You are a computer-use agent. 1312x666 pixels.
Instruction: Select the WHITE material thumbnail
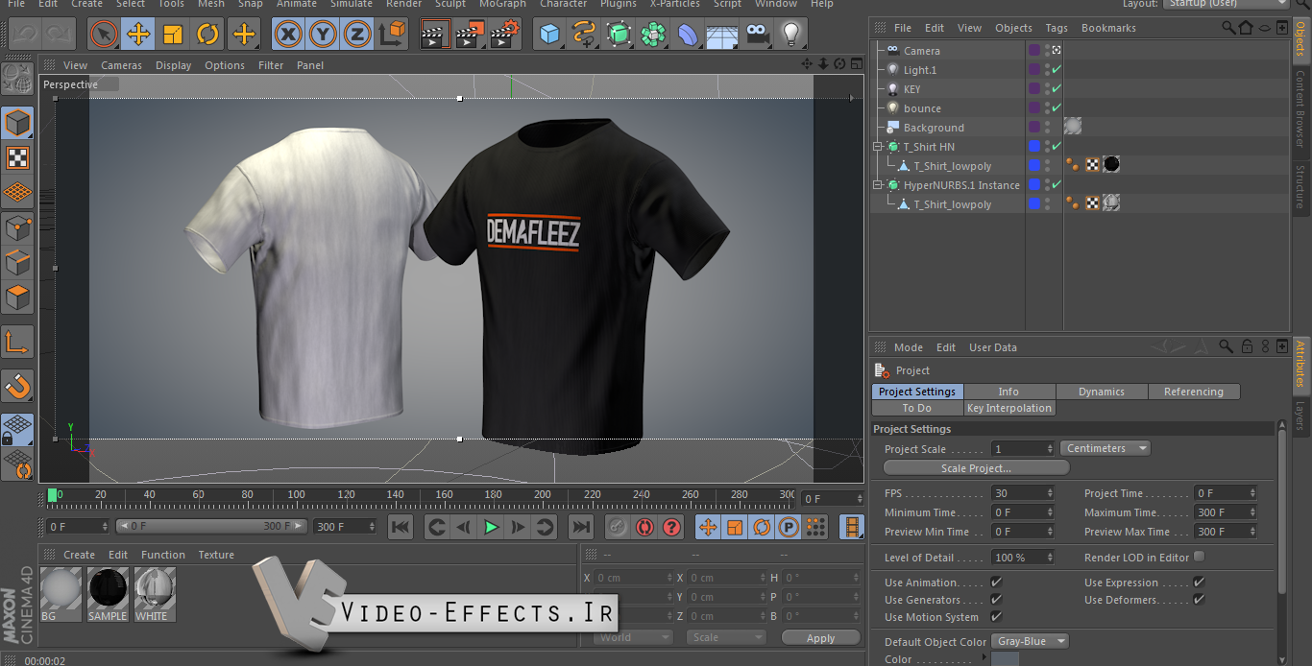tap(155, 594)
